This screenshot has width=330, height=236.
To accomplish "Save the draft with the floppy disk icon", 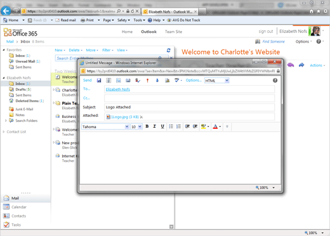I will (99, 81).
